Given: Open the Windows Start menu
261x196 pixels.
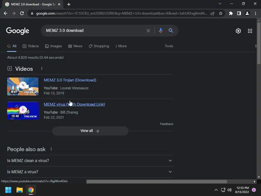Looking at the screenshot, I should (8, 190).
